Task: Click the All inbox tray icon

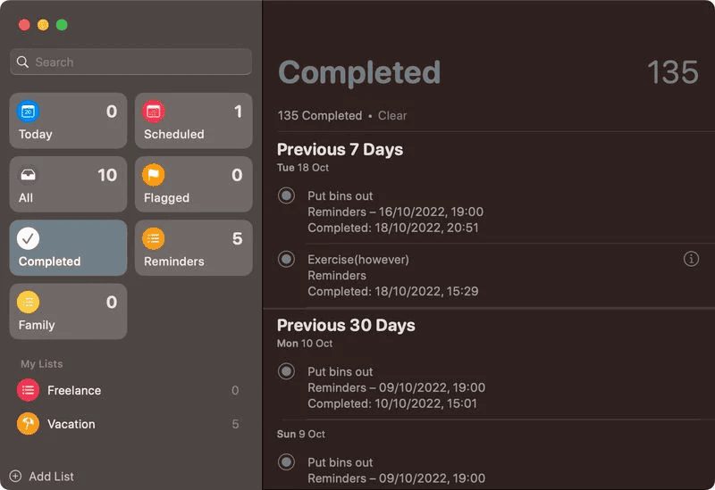Action: click(x=29, y=175)
